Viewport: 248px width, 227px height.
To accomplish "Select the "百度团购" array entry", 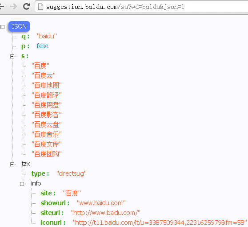I will tap(47, 154).
